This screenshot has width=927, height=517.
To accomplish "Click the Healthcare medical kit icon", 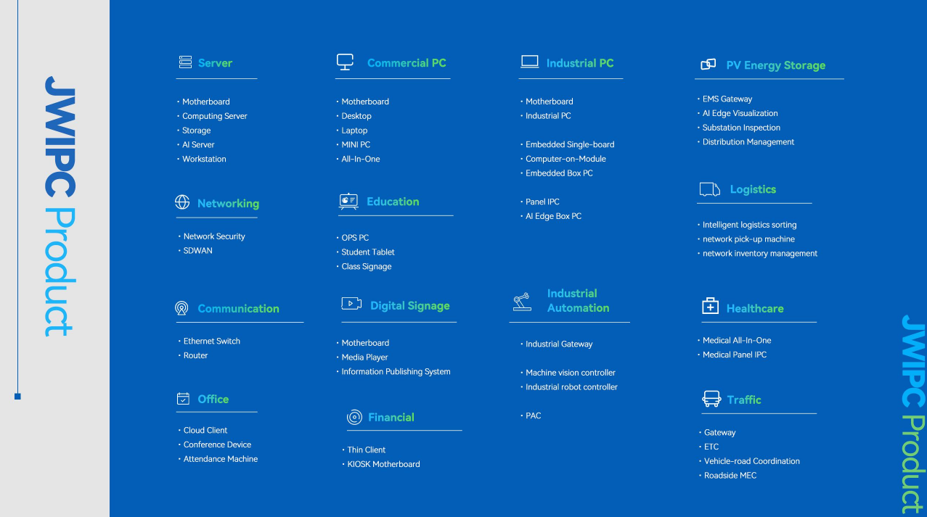I will coord(710,306).
